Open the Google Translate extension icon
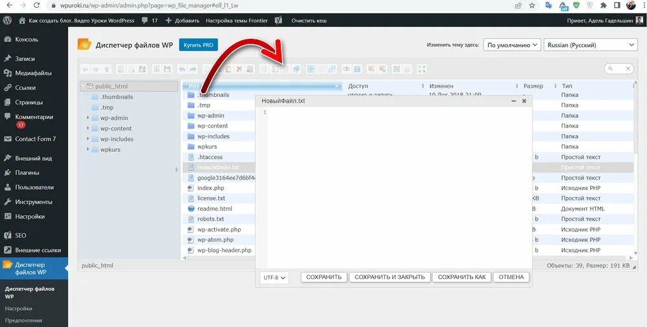The image size is (647, 327). 549,5
